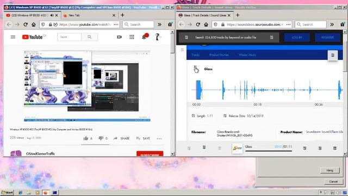Close the New Tab tab
Image resolution: width=348 pixels, height=196 pixels.
pyautogui.click(x=114, y=15)
